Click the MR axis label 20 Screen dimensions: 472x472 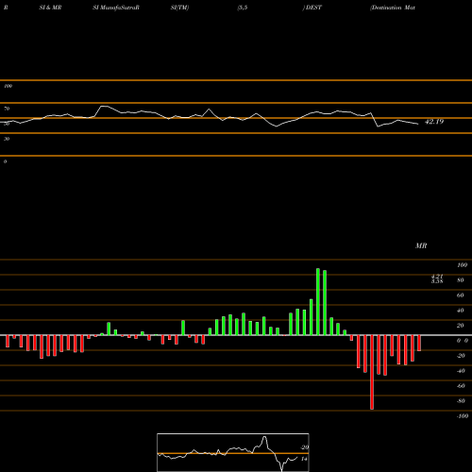click(x=461, y=326)
